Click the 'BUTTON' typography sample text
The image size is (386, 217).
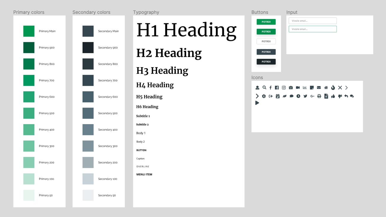[x=141, y=150]
